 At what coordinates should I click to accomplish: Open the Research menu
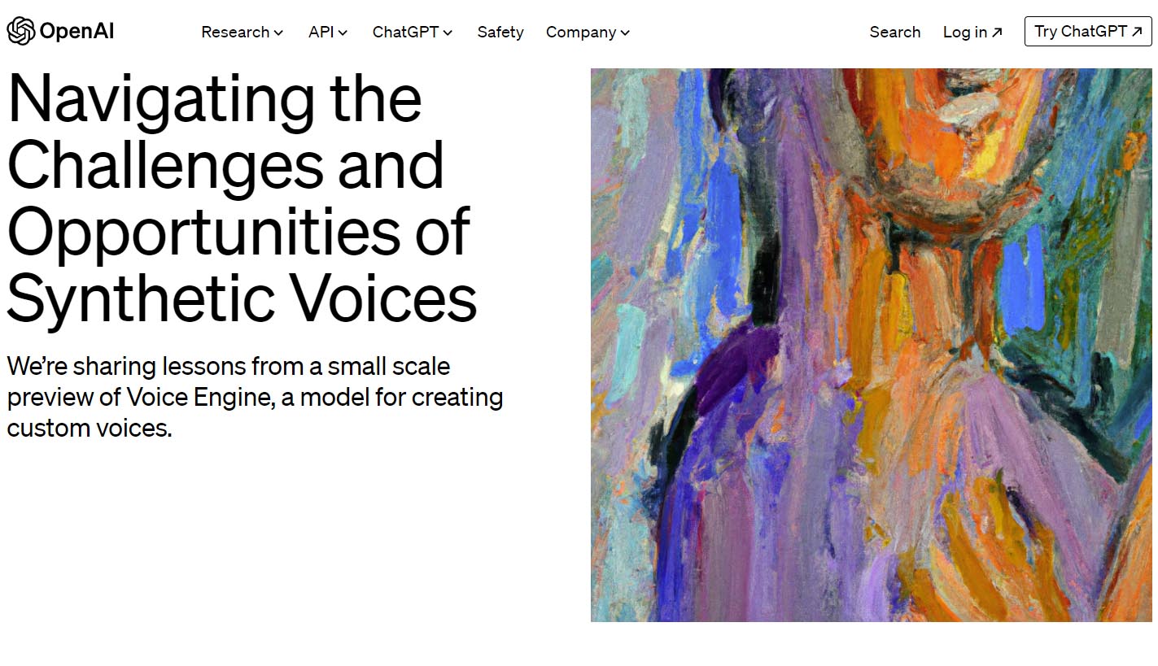click(x=235, y=33)
